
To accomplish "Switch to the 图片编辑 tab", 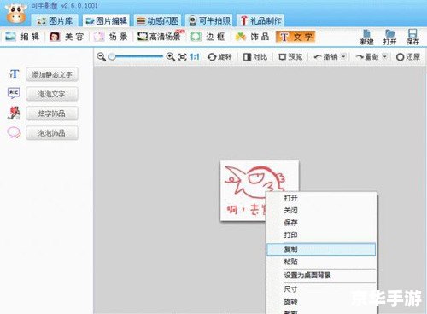I will (x=106, y=20).
